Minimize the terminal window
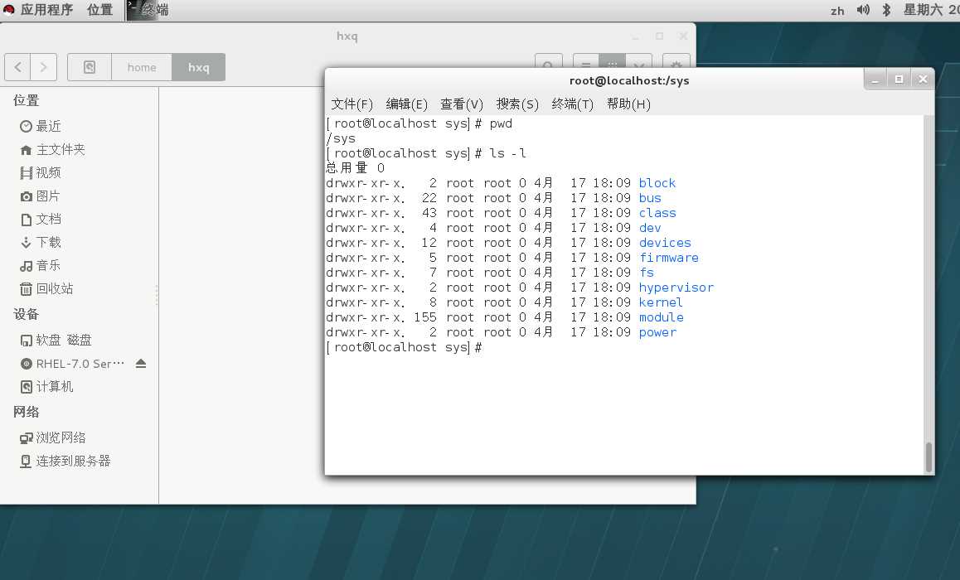The width and height of the screenshot is (960, 580). point(875,79)
